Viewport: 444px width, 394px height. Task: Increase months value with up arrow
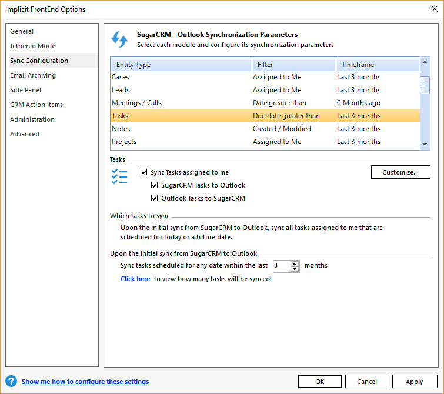(x=295, y=263)
